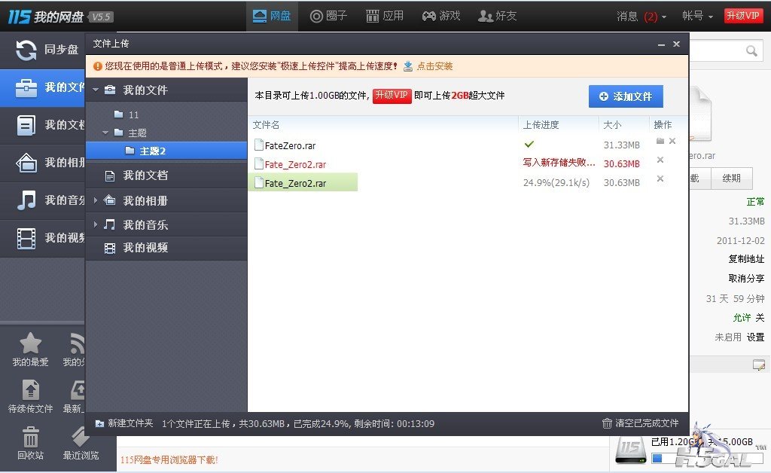771x473 pixels.
Task: Switch to the 圈子 tab
Action: pos(328,16)
